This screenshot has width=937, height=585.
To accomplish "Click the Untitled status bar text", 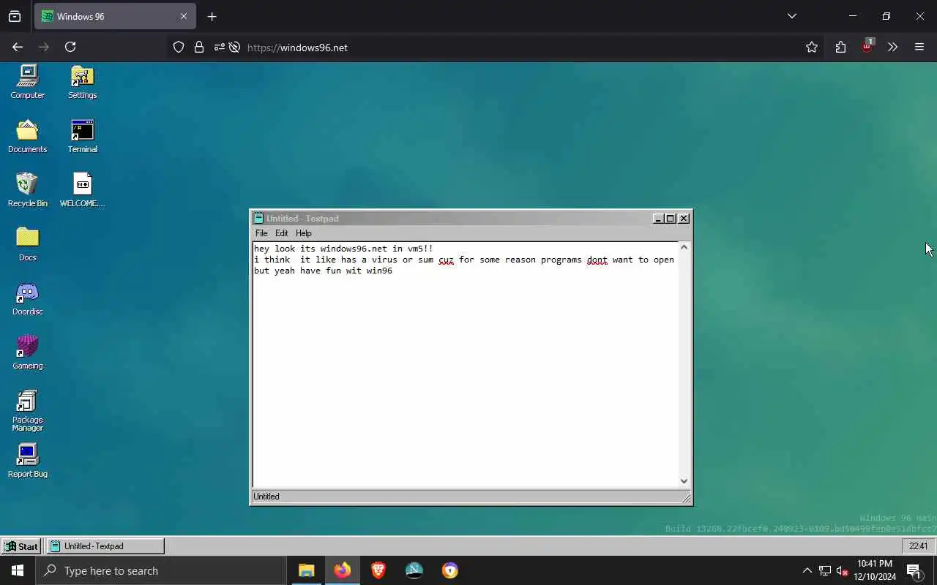I will click(x=266, y=497).
